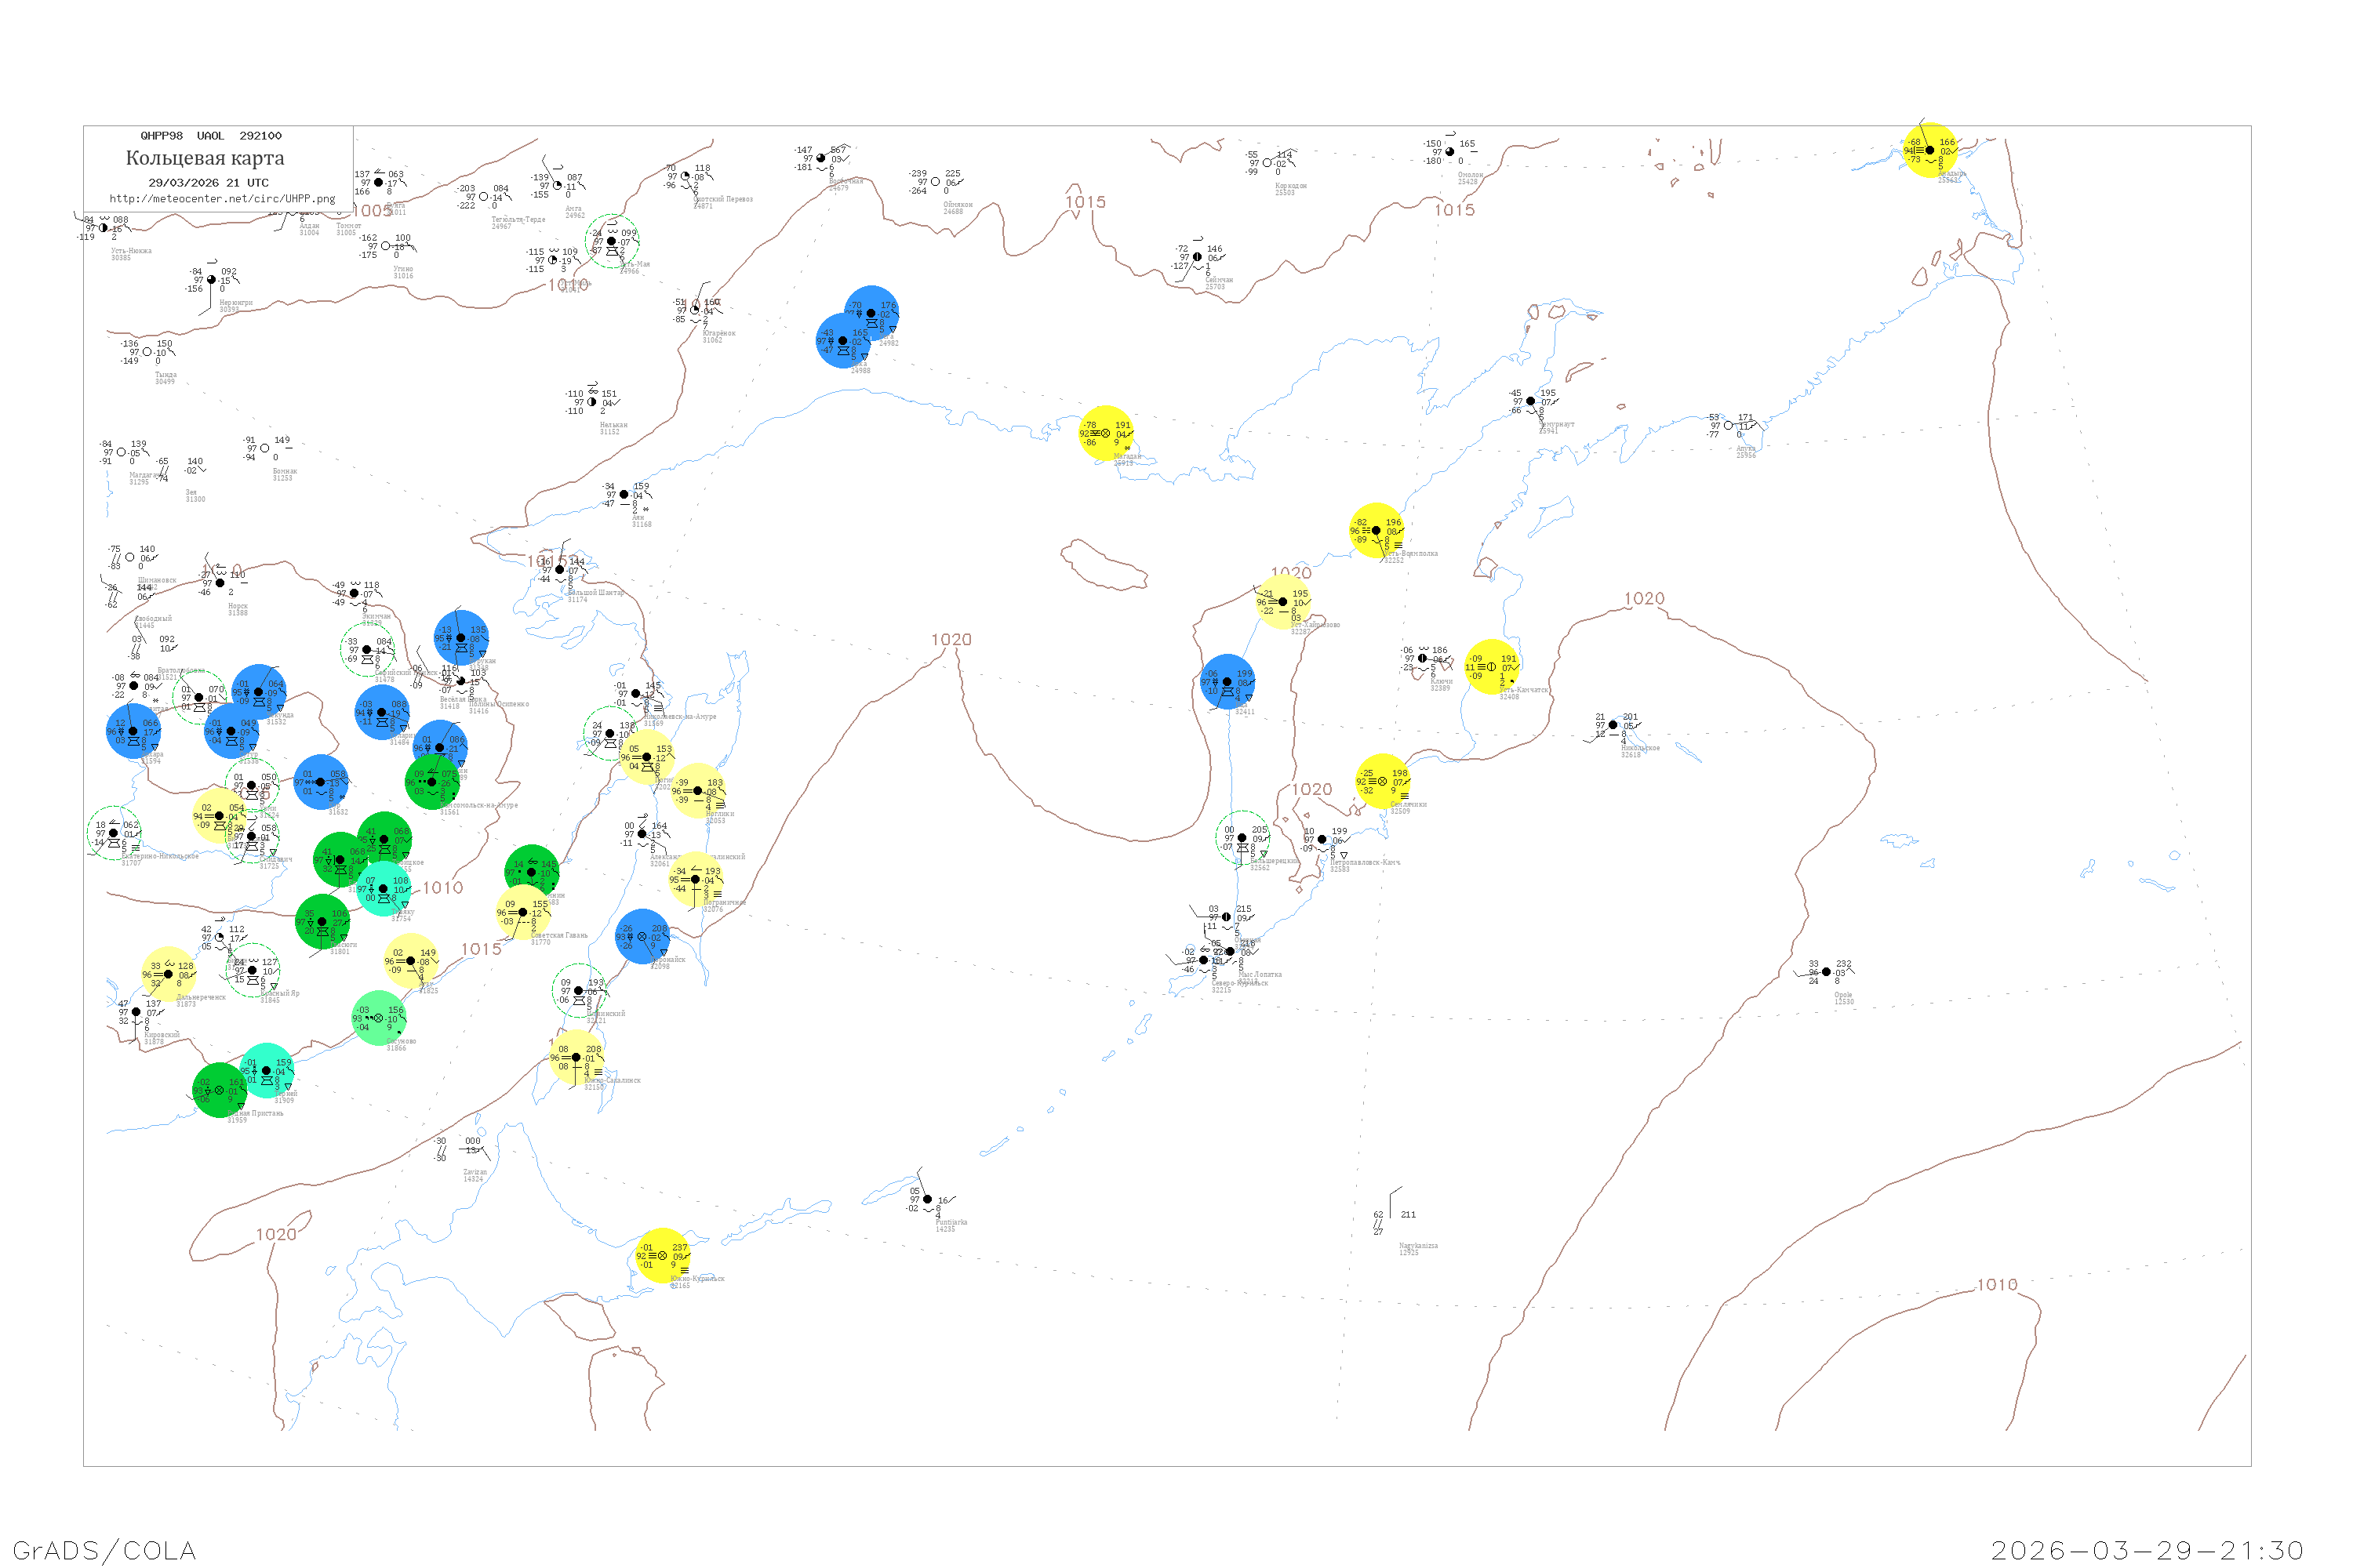2353x1568 pixels.
Task: Click the Yuzhno-Sakhalinsk pale yellow station marker
Action: coord(576,1057)
